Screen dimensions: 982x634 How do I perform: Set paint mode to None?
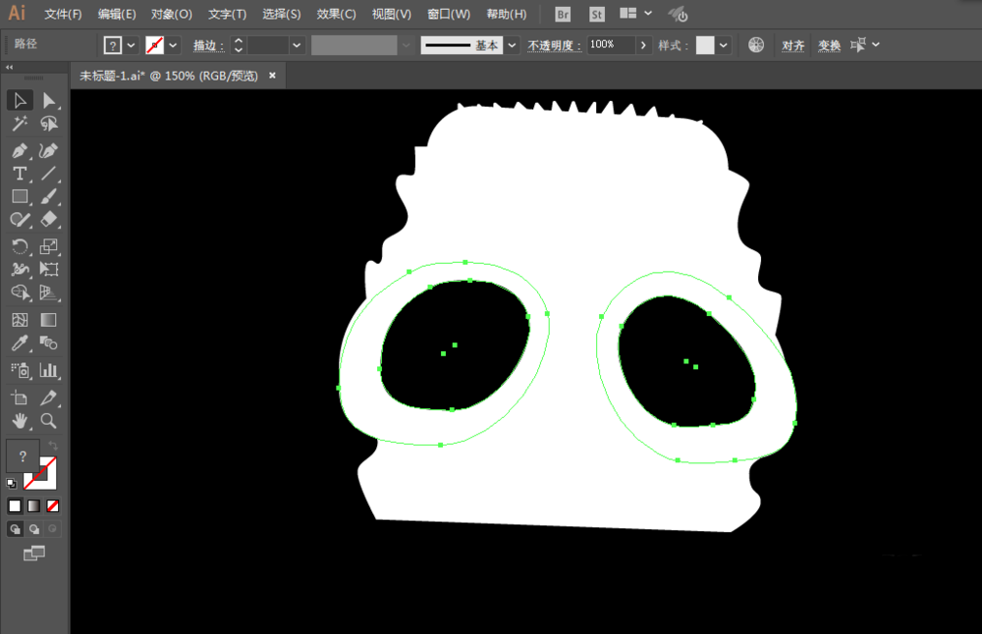pyautogui.click(x=53, y=505)
